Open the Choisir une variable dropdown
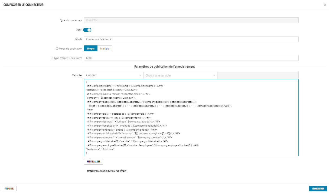The image size is (329, 193). point(180,75)
